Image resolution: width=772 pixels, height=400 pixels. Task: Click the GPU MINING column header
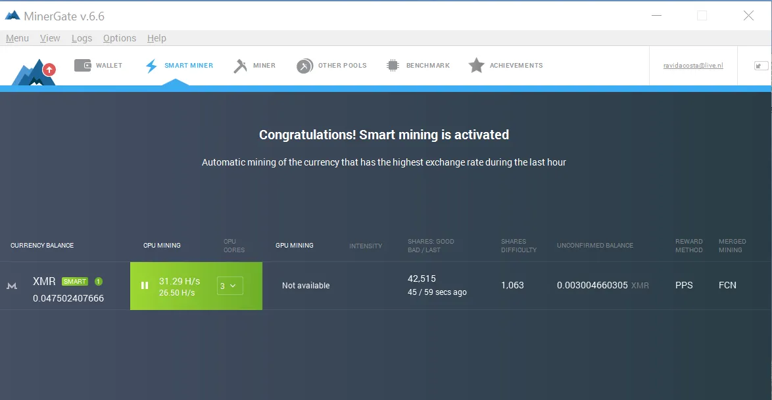point(295,246)
